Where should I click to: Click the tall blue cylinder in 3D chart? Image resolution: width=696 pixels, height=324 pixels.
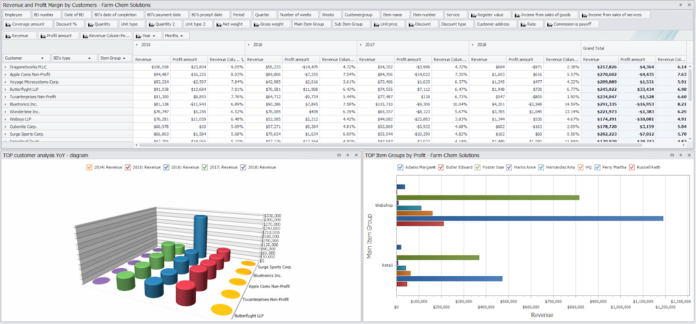tap(201, 237)
